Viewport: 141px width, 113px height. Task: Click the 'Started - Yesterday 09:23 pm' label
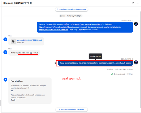[x=71, y=16]
